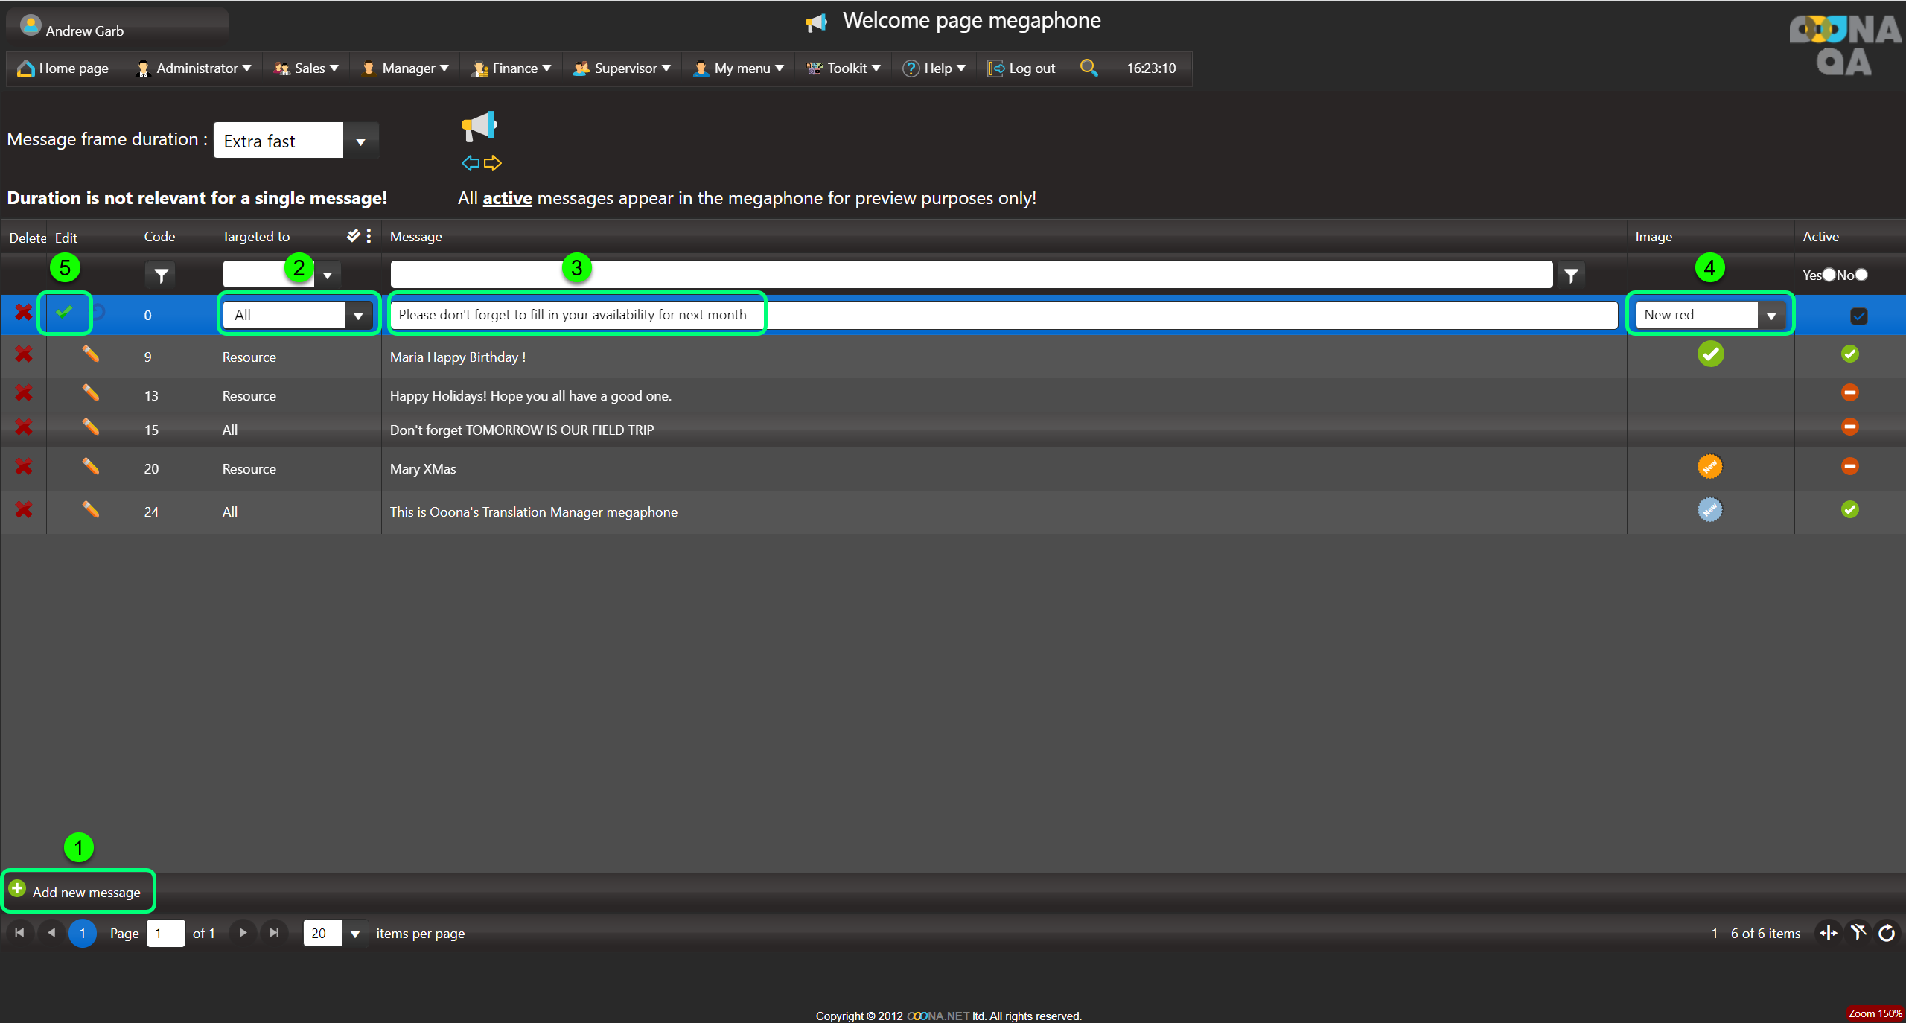Image resolution: width=1906 pixels, height=1023 pixels.
Task: Delete the Mary XMas message with the red X
Action: (x=24, y=467)
